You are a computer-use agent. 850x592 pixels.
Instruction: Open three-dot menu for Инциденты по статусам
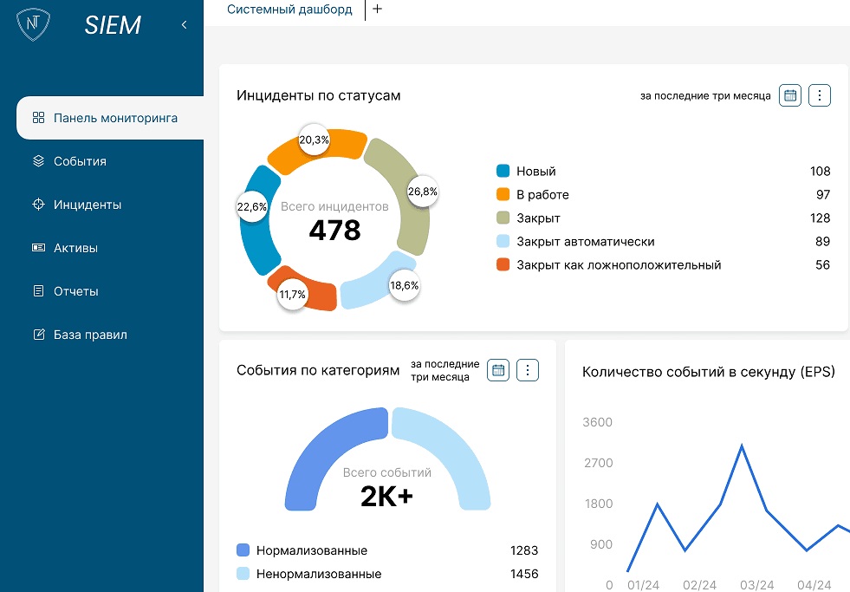820,95
